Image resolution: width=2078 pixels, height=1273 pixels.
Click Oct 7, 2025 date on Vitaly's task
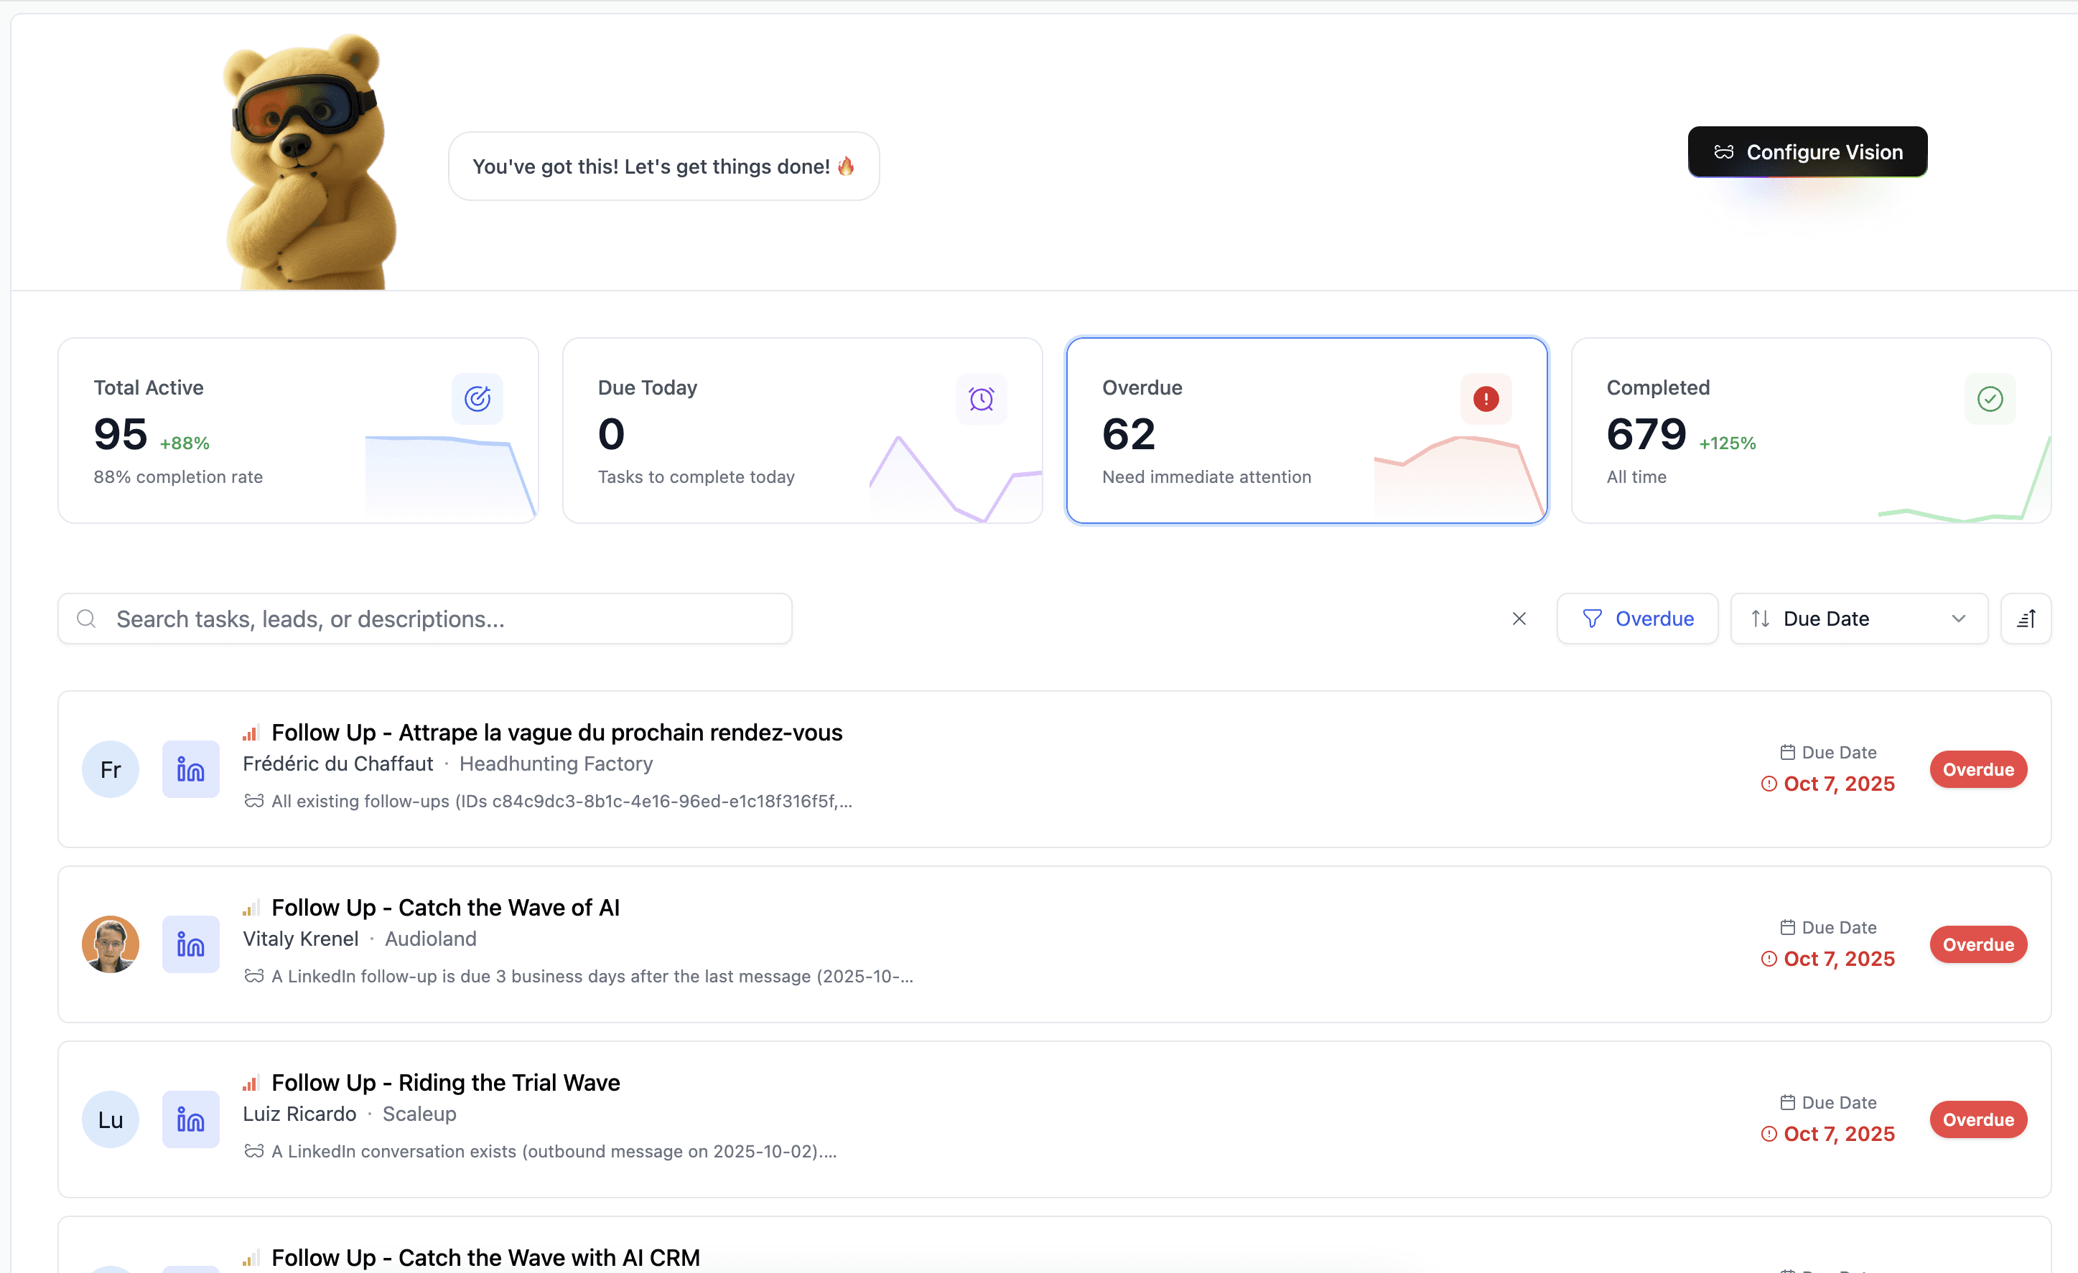coord(1838,959)
